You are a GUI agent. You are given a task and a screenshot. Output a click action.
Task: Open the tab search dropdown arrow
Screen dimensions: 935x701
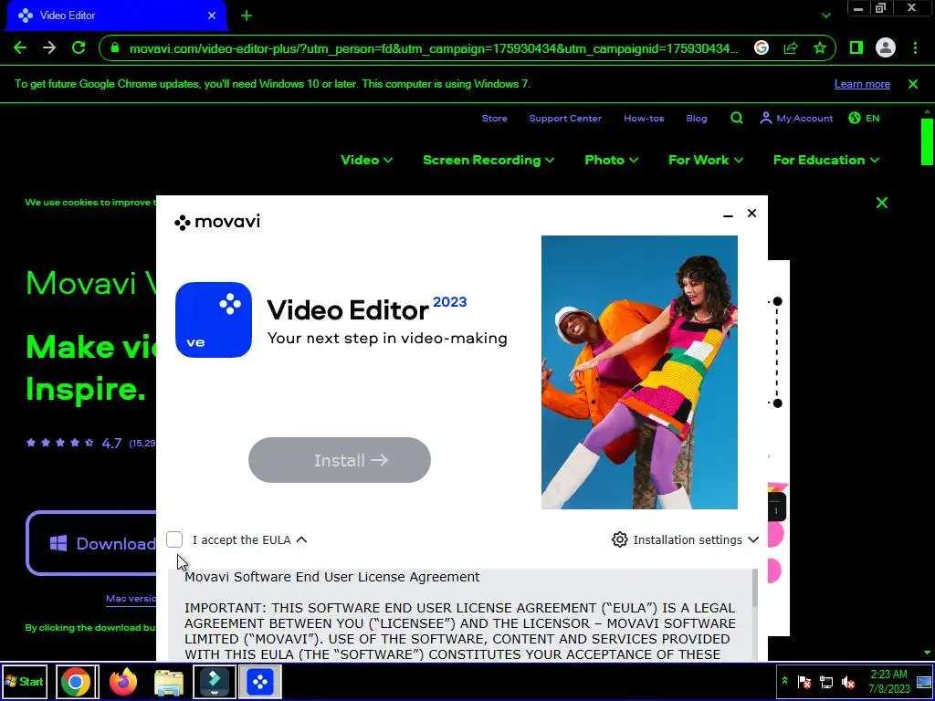pyautogui.click(x=825, y=16)
